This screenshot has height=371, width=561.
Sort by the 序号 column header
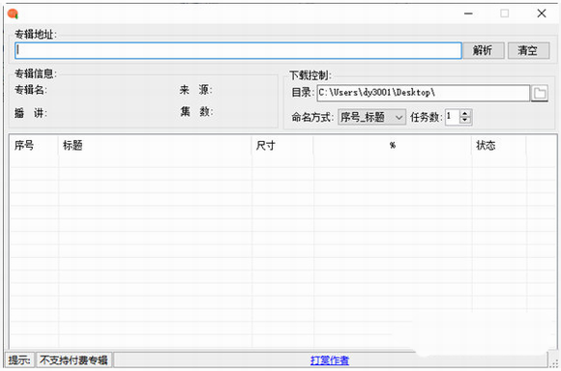pyautogui.click(x=34, y=146)
